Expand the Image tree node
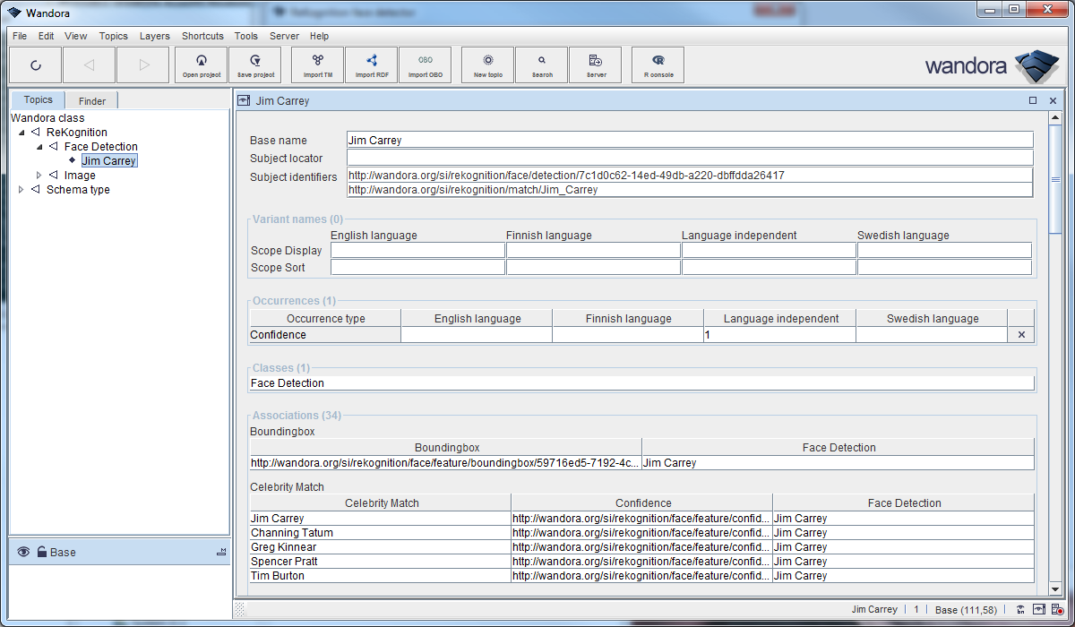1075x627 pixels. pos(39,176)
